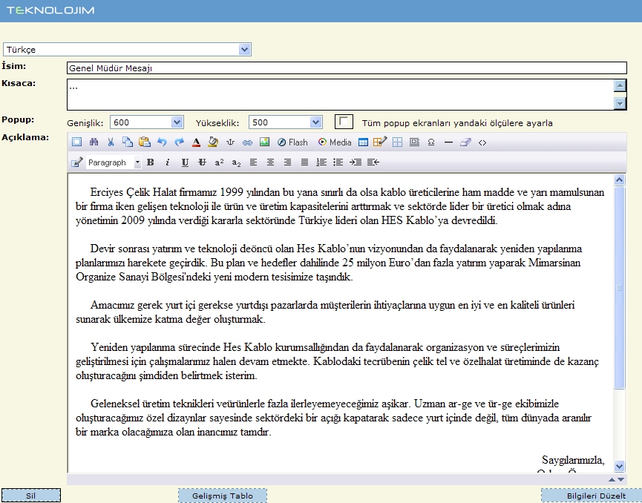This screenshot has height=503, width=642.
Task: Apply superscript formatting
Action: [x=219, y=162]
